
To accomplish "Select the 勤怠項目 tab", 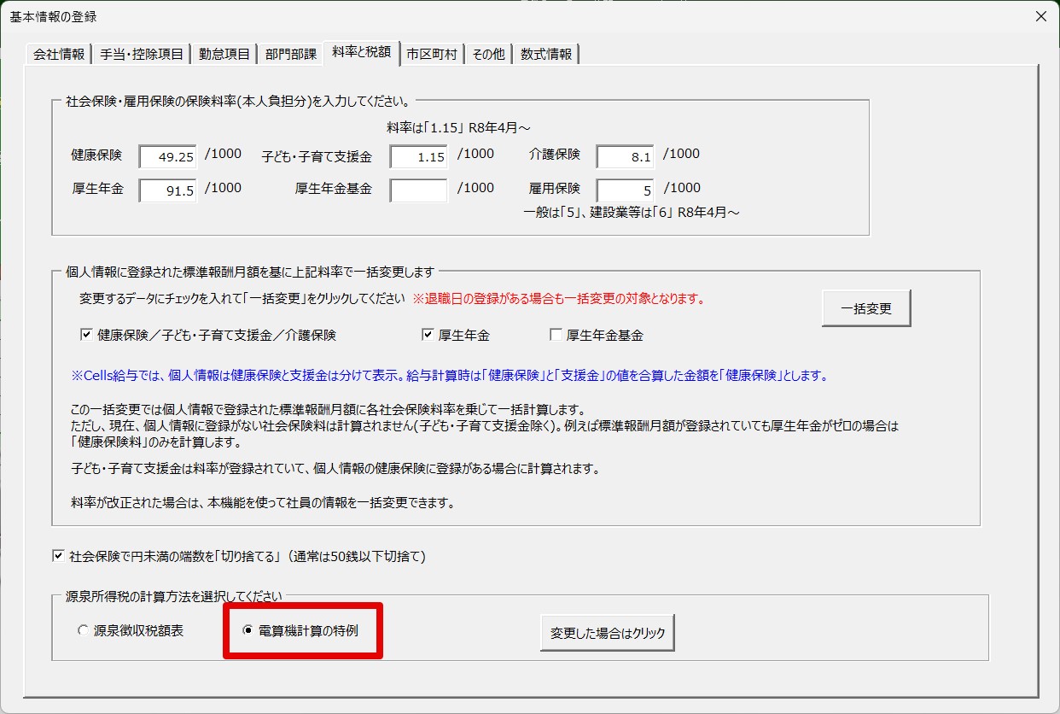I will tap(224, 55).
